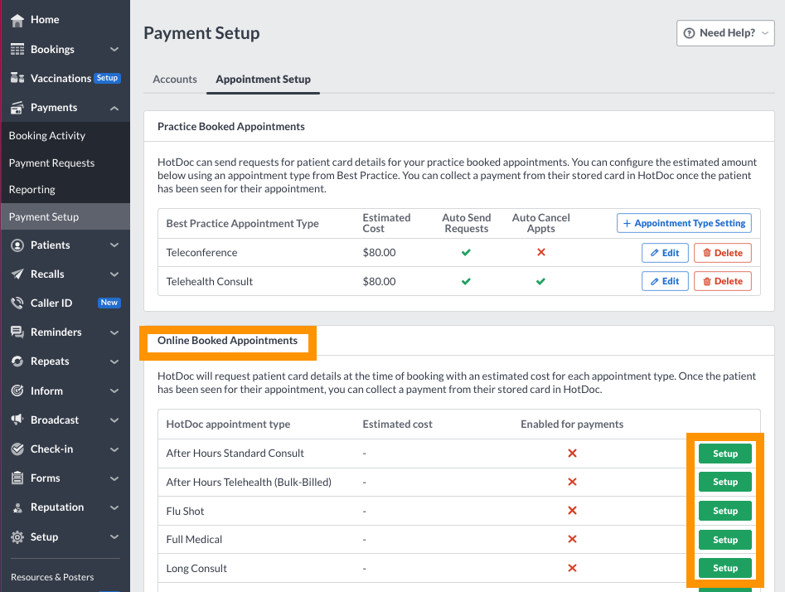Click the Need Help question mark icon
Image resolution: width=785 pixels, height=592 pixels.
690,33
